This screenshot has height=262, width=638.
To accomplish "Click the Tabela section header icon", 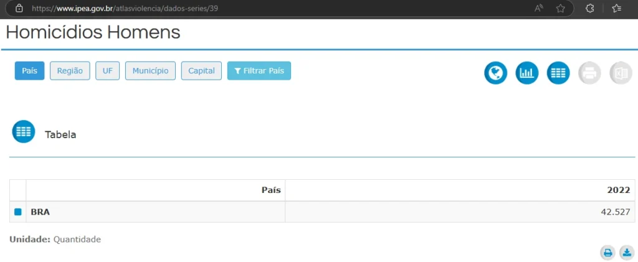I will click(24, 132).
